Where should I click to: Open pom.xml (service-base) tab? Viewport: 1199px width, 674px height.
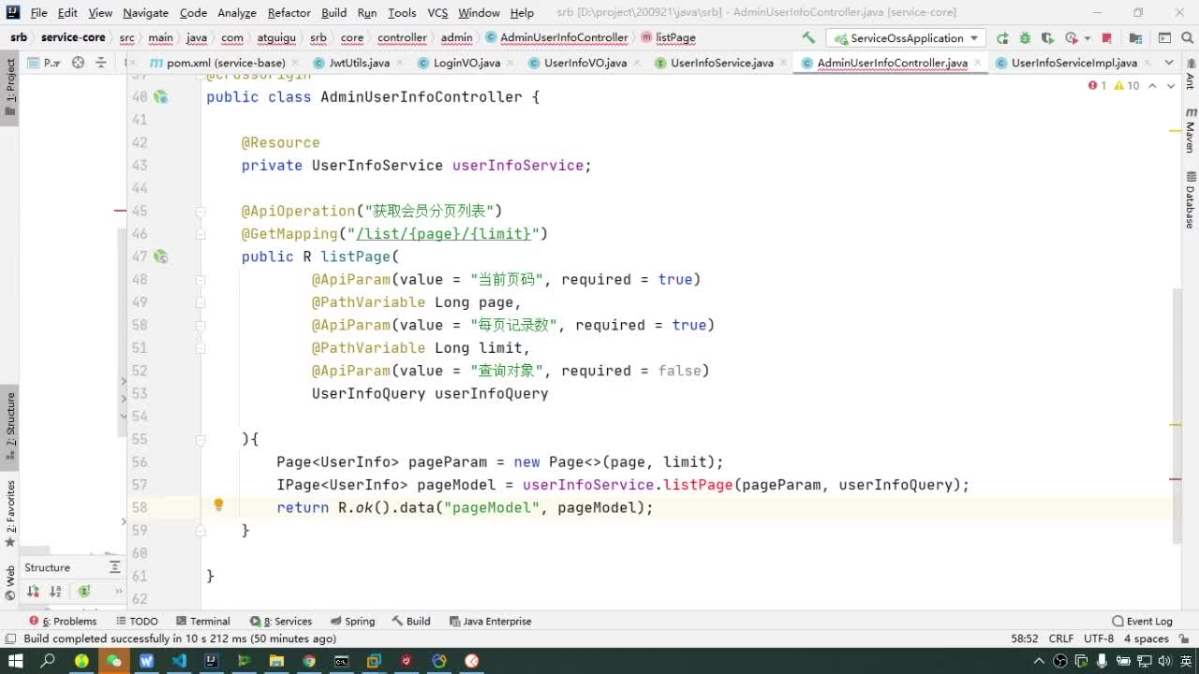tap(225, 63)
